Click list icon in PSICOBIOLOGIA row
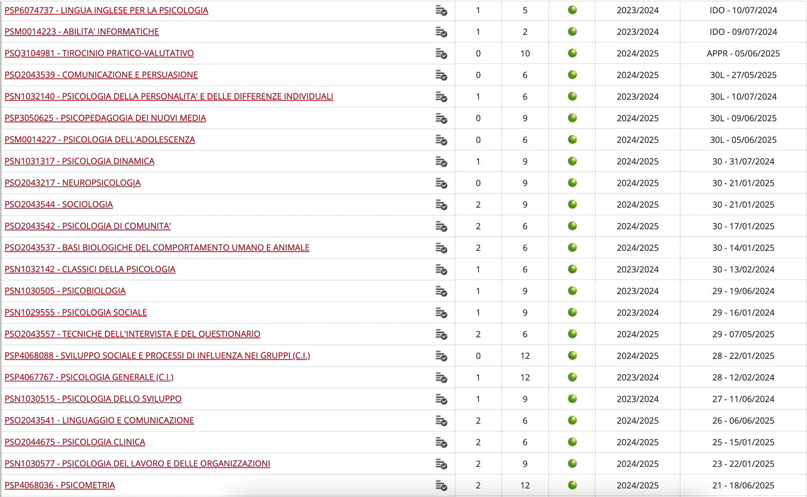 (441, 291)
